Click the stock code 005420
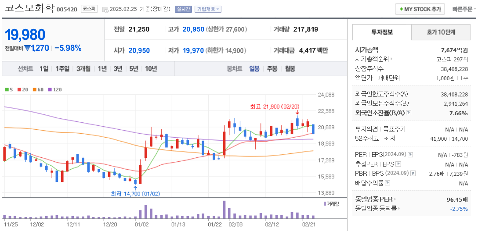 [x=67, y=9]
